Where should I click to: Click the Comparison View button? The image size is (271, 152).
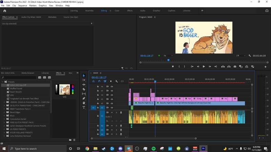(241, 67)
